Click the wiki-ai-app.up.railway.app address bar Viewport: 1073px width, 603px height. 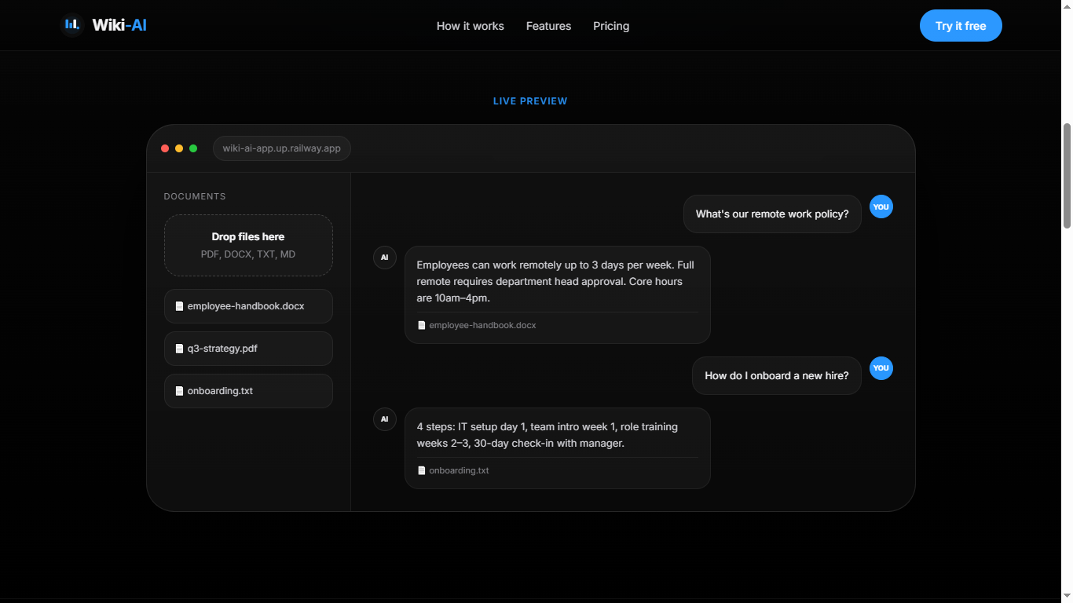pyautogui.click(x=282, y=148)
